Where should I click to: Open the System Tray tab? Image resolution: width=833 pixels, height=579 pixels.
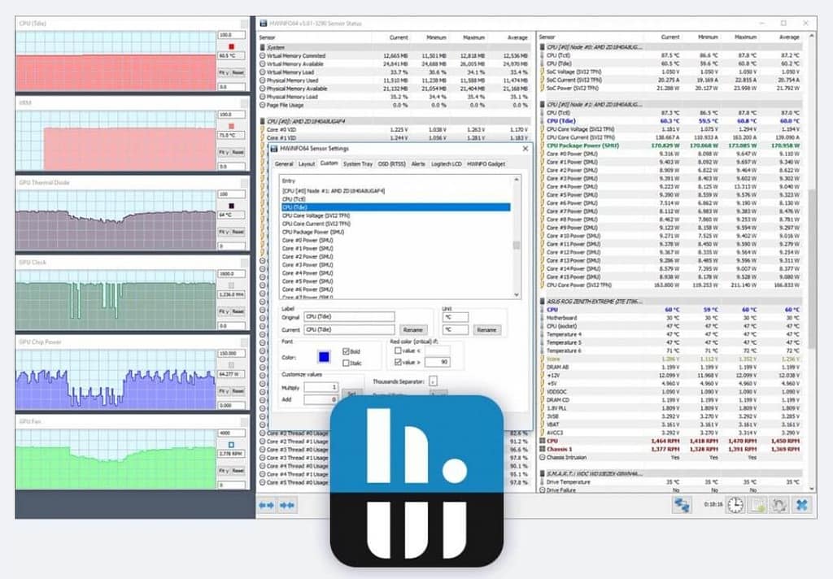357,163
